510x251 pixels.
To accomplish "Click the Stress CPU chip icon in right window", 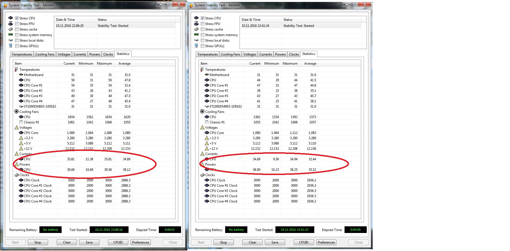I will click(x=196, y=18).
